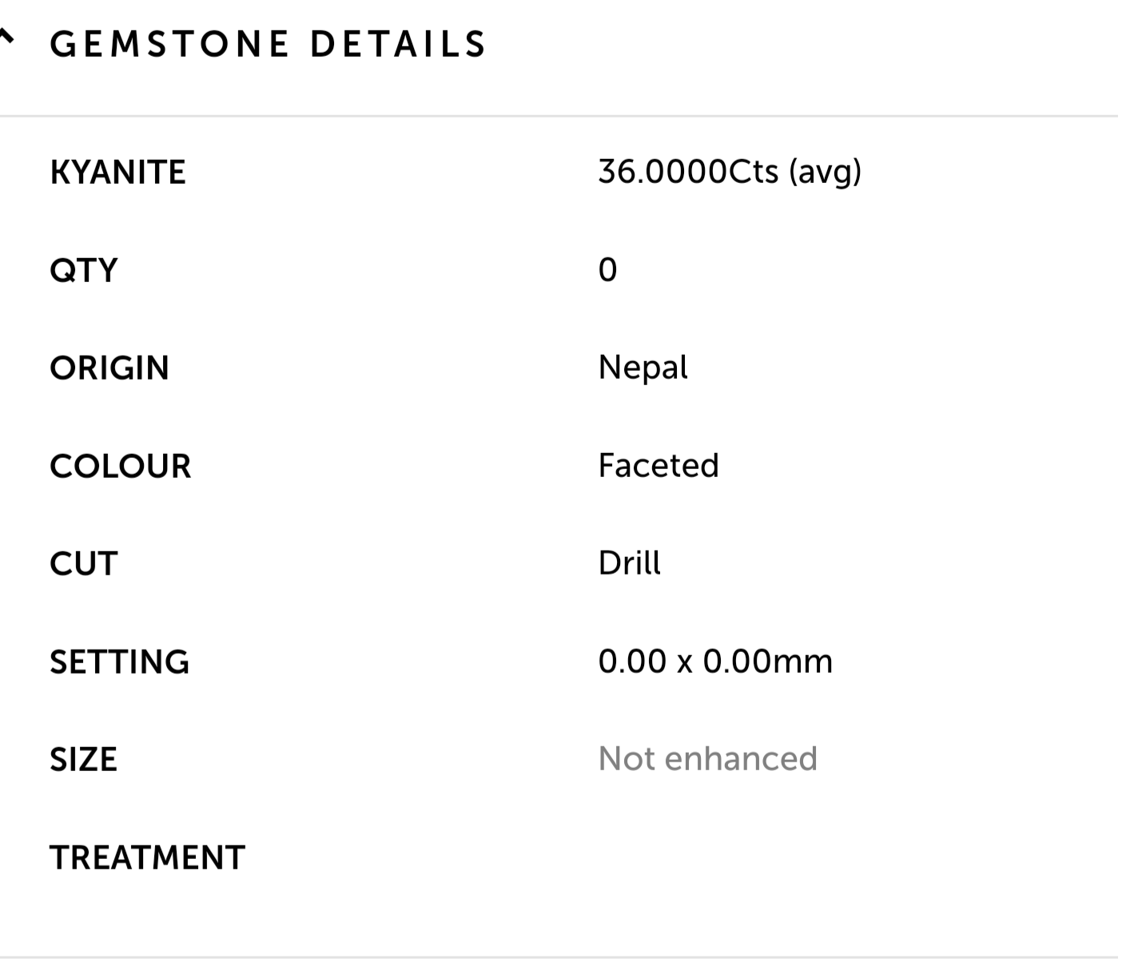The image size is (1130, 962).
Task: Click the greyed Not enhanced text
Action: [x=707, y=759]
